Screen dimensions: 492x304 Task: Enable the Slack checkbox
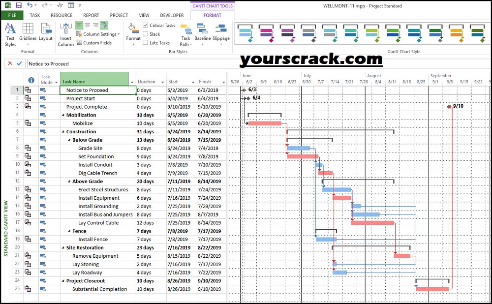coord(145,34)
